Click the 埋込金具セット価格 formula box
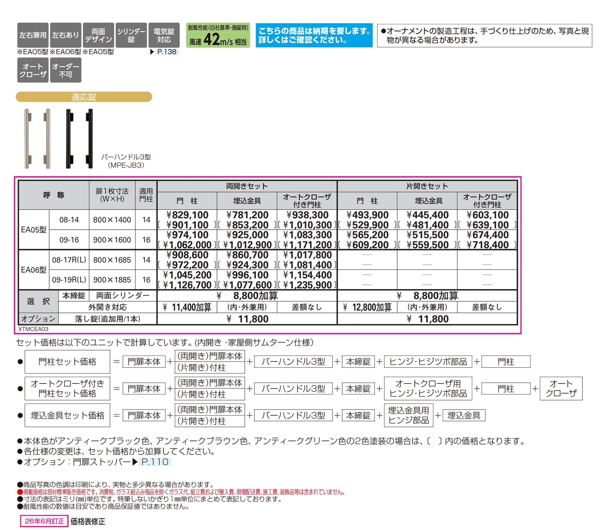 67,415
